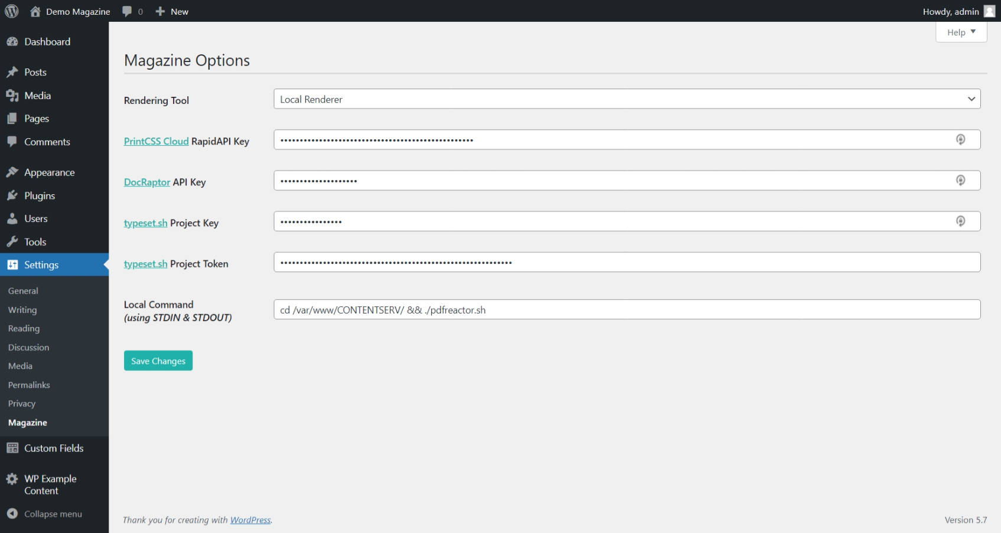Go to Reading settings
The image size is (1001, 533).
click(24, 328)
